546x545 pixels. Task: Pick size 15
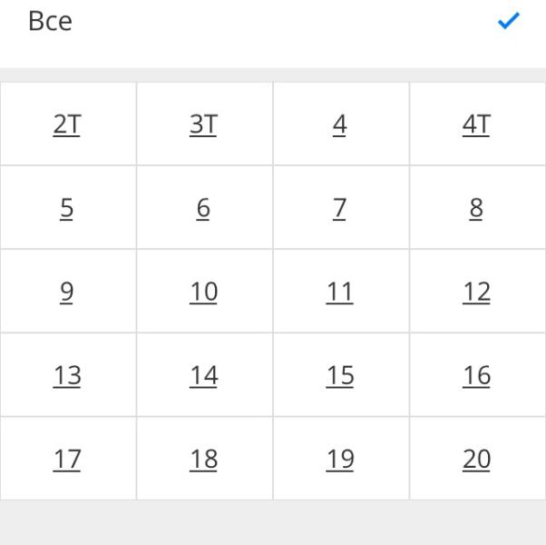340,376
